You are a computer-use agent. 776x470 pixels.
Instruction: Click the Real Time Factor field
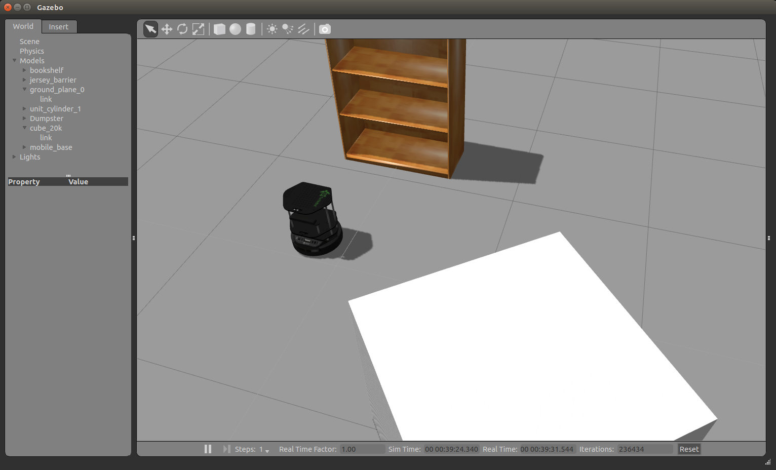pyautogui.click(x=362, y=449)
